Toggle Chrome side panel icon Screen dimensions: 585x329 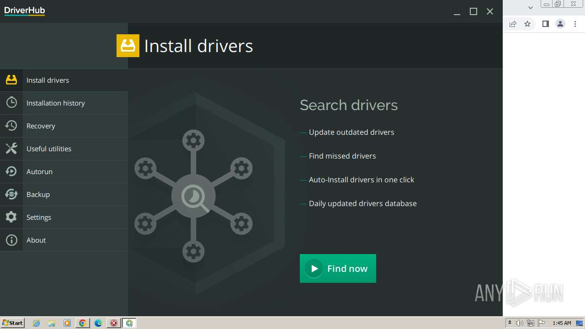click(x=545, y=24)
